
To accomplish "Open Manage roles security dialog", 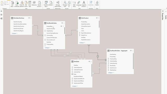I will [65, 4].
